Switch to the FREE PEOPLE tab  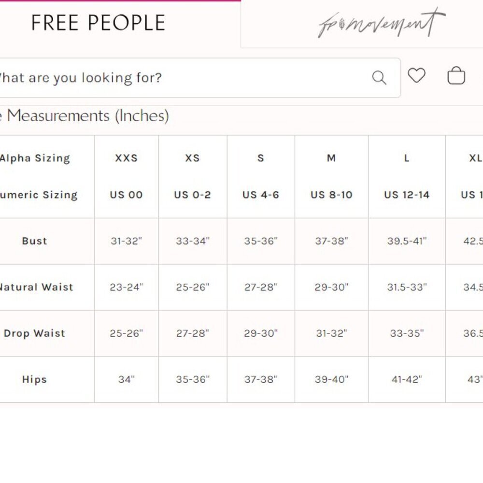click(98, 23)
